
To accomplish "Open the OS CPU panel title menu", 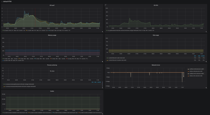I will point(156,5).
